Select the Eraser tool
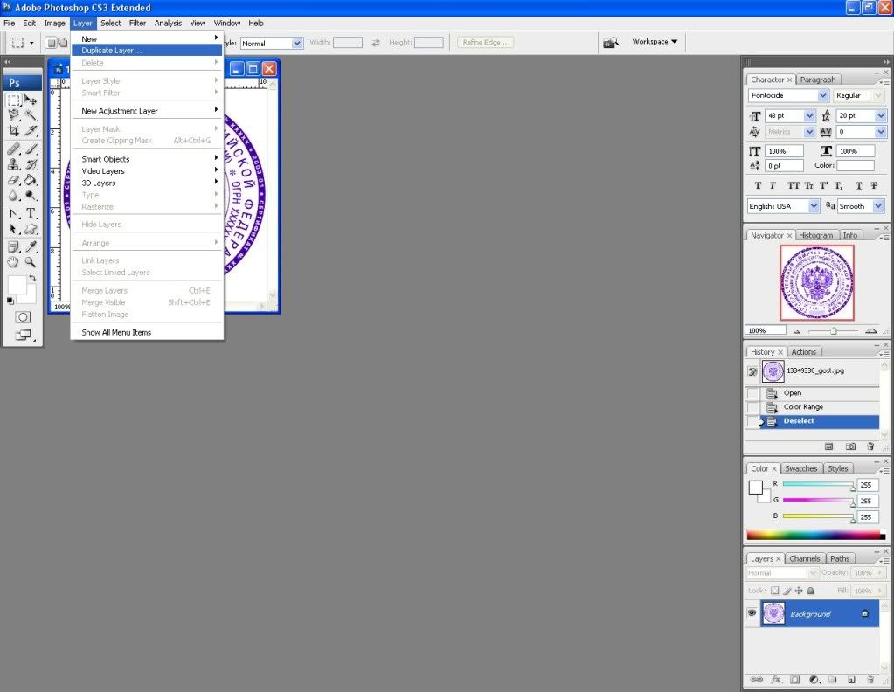 [x=14, y=180]
